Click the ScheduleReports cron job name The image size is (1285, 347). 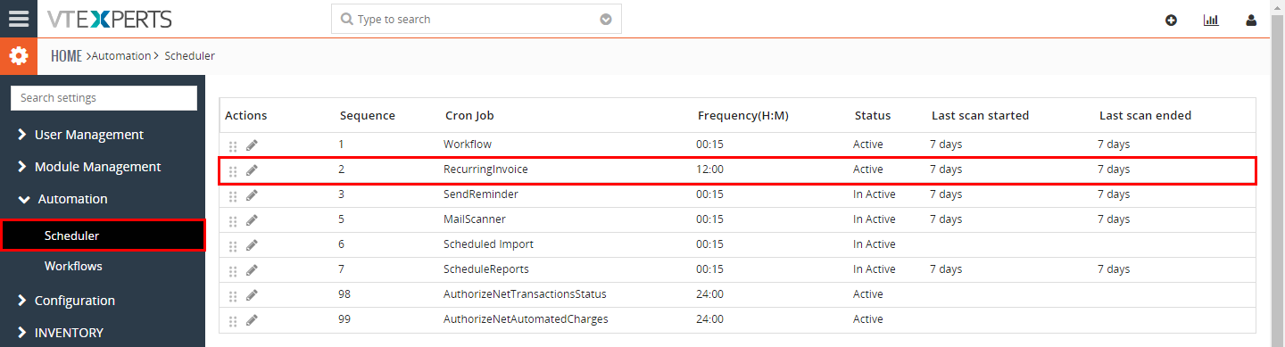coord(486,269)
